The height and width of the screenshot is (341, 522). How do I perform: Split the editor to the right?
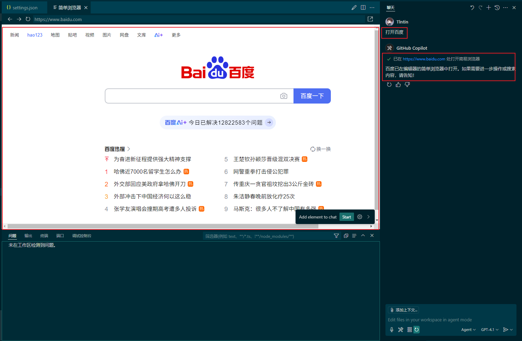[x=363, y=8]
